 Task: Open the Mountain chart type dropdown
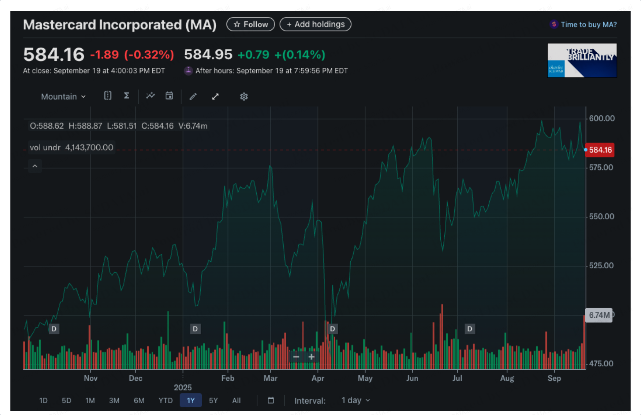pyautogui.click(x=63, y=97)
